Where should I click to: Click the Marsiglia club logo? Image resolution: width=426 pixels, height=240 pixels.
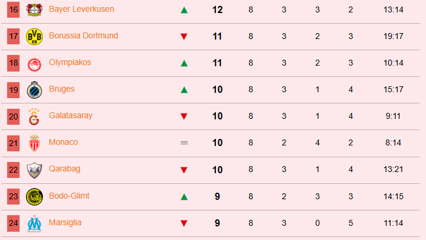coord(34,223)
